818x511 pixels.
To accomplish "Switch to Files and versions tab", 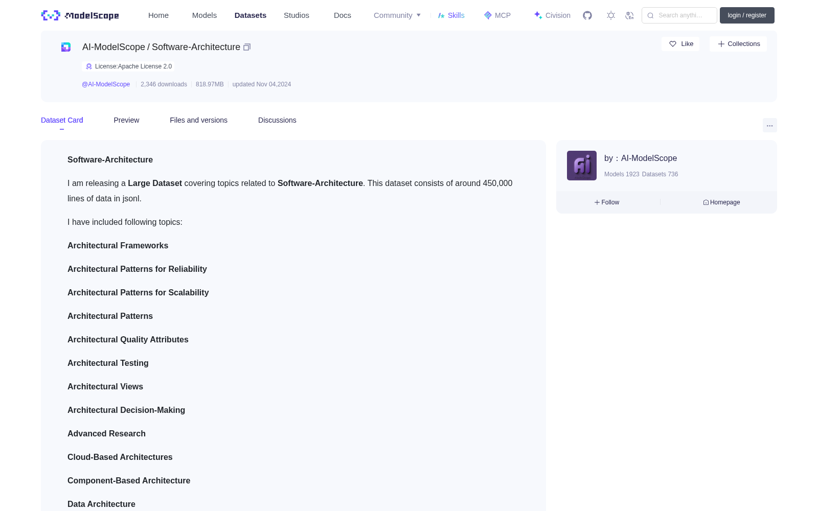I will pos(198,120).
